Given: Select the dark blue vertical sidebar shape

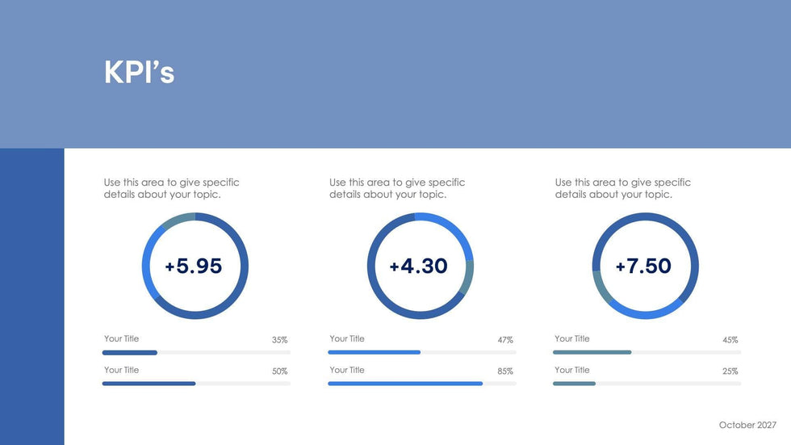Looking at the screenshot, I should [31, 296].
